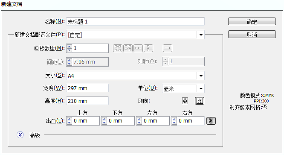Select arrange by row artboard icon
Viewport: 284px width, 155px height.
pyautogui.click(x=138, y=48)
